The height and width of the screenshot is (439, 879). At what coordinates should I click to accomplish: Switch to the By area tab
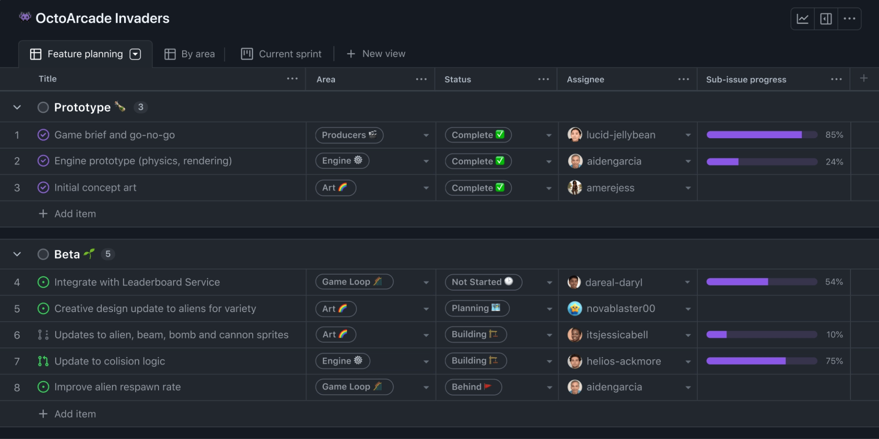190,54
